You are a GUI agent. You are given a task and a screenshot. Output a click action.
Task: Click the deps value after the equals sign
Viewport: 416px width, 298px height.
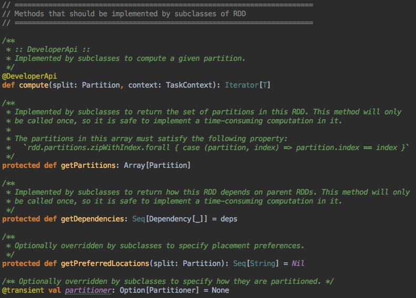pyautogui.click(x=228, y=219)
